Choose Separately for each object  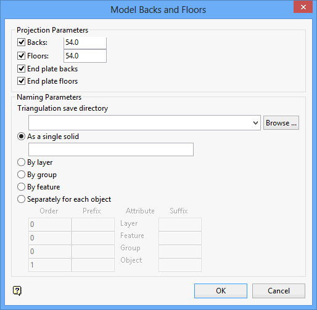tap(22, 199)
